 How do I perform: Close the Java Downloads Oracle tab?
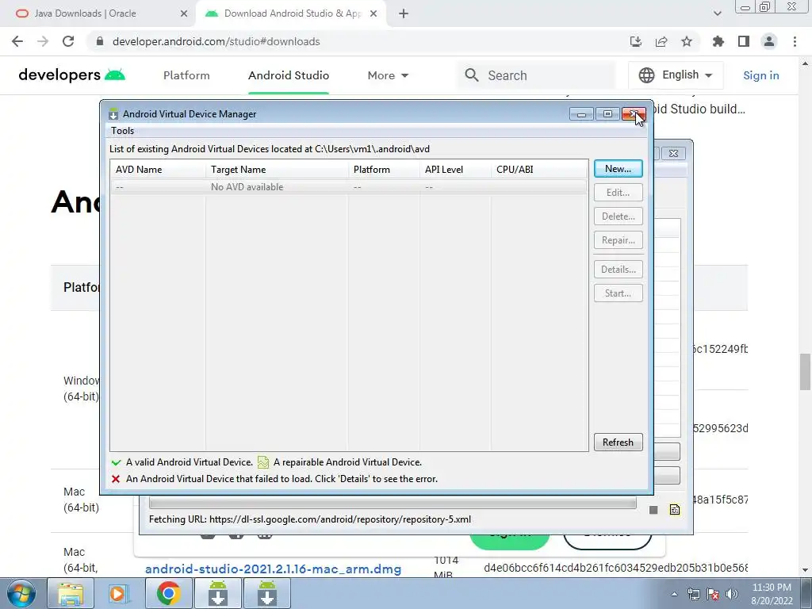pos(184,13)
